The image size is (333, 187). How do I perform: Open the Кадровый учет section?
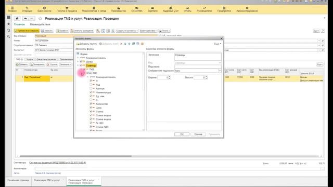pos(171,9)
